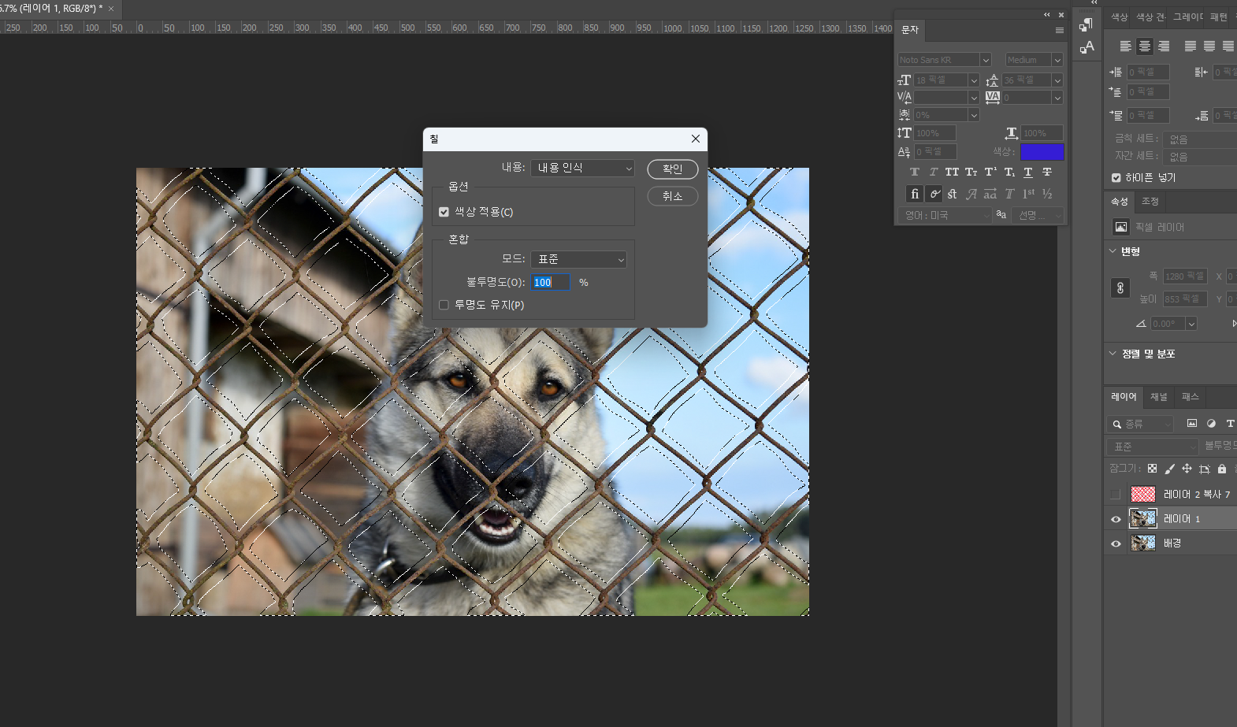
Task: Center-align the paragraph text
Action: (1145, 46)
